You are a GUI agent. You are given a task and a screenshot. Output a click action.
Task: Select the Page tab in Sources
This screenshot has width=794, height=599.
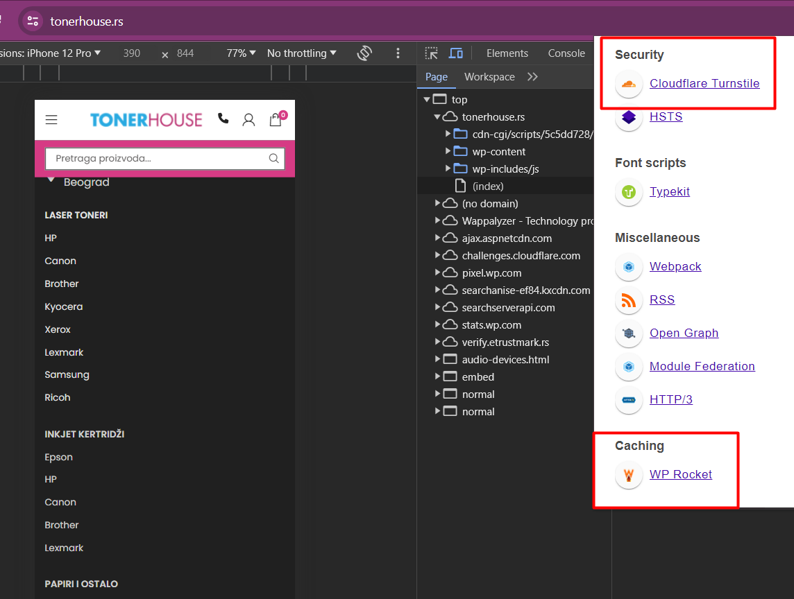pos(437,77)
